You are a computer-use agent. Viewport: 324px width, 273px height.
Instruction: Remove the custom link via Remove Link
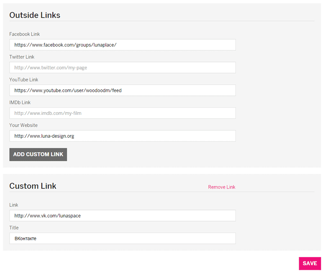click(221, 187)
